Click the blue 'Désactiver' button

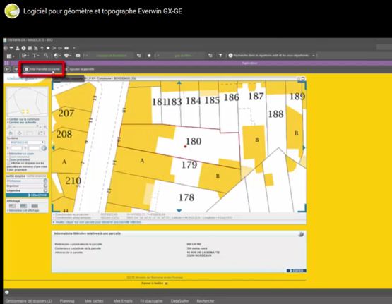tap(27, 195)
